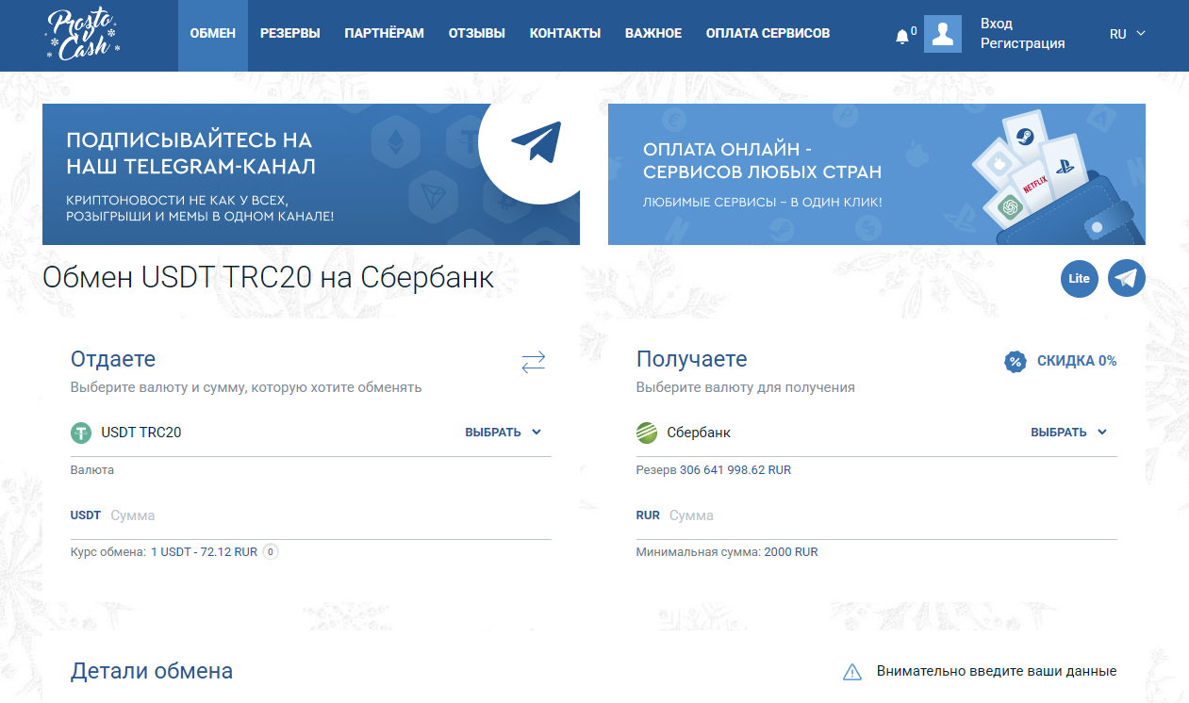This screenshot has height=703, width=1189.
Task: Open the ВЫБРАТЬ dropdown under Отдаете
Action: click(x=504, y=432)
